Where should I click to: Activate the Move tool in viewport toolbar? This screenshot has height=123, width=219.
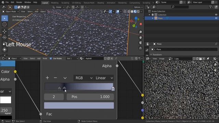pos(4,31)
